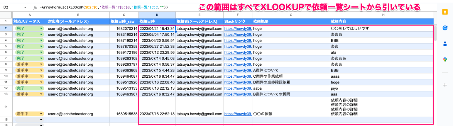Select the C案件の作業依頼 cell

click(291, 76)
